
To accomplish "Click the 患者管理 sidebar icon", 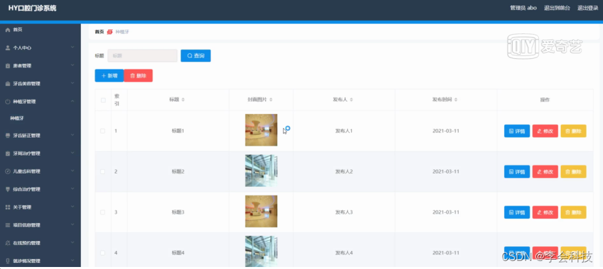I will tap(8, 65).
